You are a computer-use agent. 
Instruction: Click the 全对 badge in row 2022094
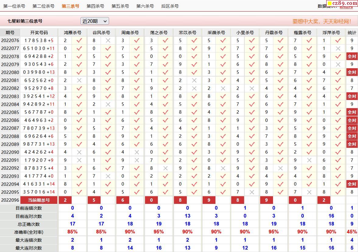352,184
